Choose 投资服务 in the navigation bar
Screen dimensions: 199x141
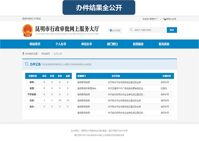coord(138,44)
